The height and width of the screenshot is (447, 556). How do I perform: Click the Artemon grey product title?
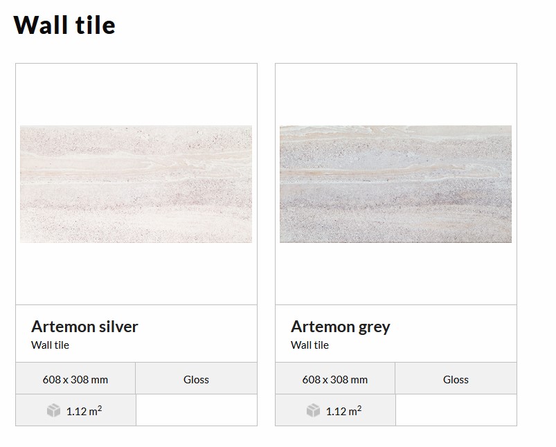pyautogui.click(x=340, y=327)
